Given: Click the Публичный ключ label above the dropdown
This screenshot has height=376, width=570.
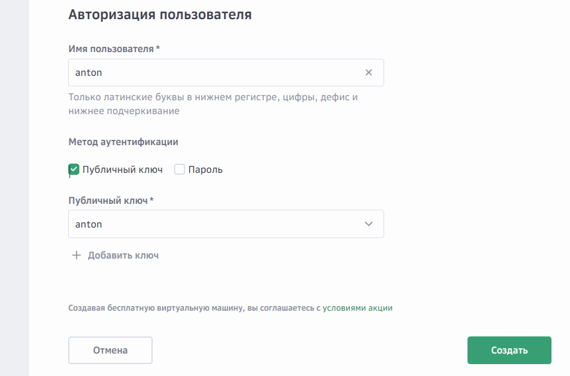Looking at the screenshot, I should [108, 201].
